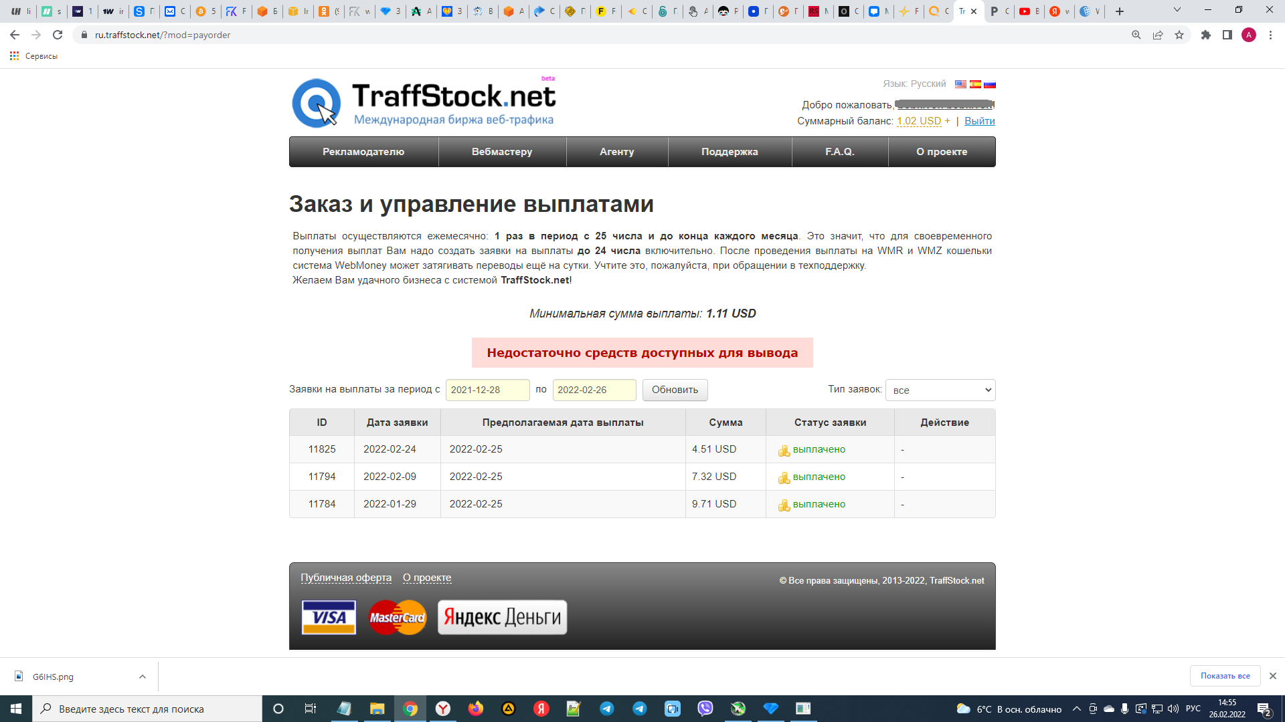Open the 1.02 USD balance link
This screenshot has width=1285, height=722.
coord(919,121)
